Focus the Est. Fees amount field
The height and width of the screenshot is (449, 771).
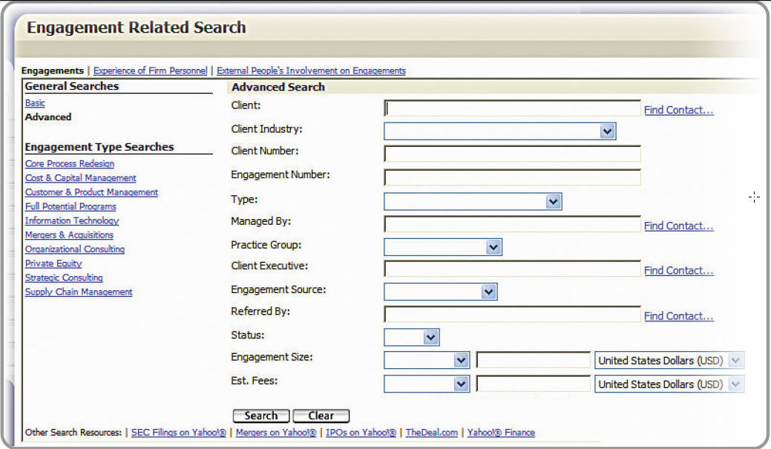point(534,384)
